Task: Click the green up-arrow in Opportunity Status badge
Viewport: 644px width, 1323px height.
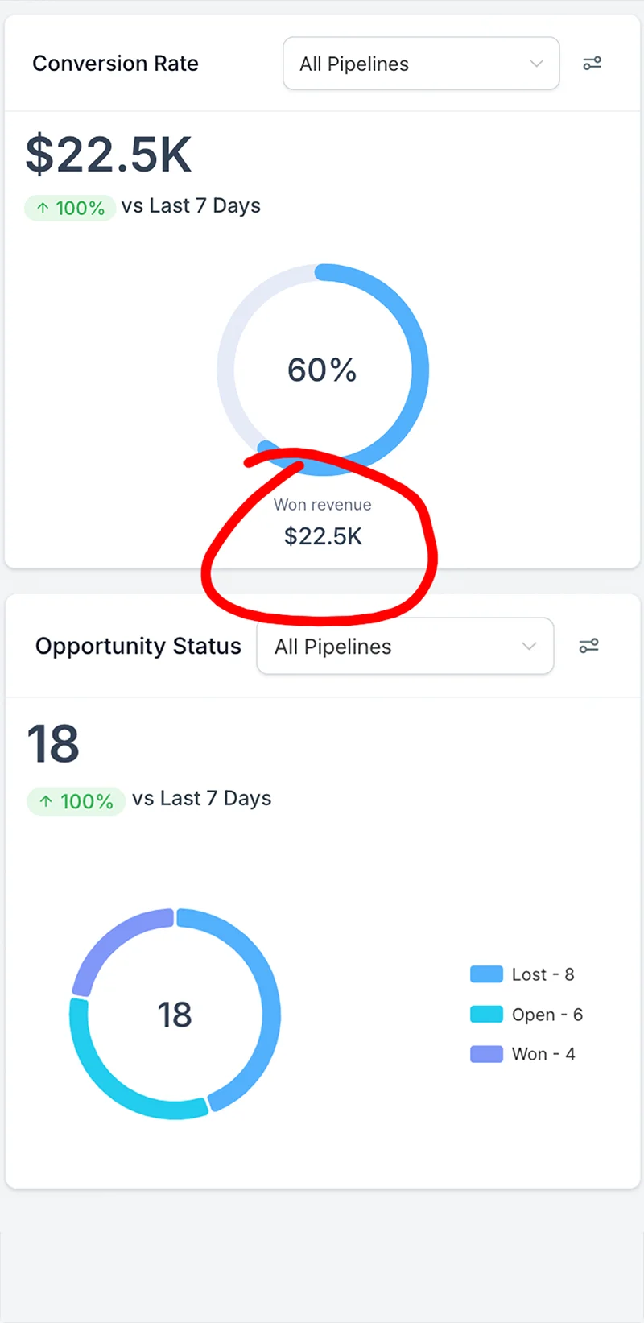Action: coord(46,802)
